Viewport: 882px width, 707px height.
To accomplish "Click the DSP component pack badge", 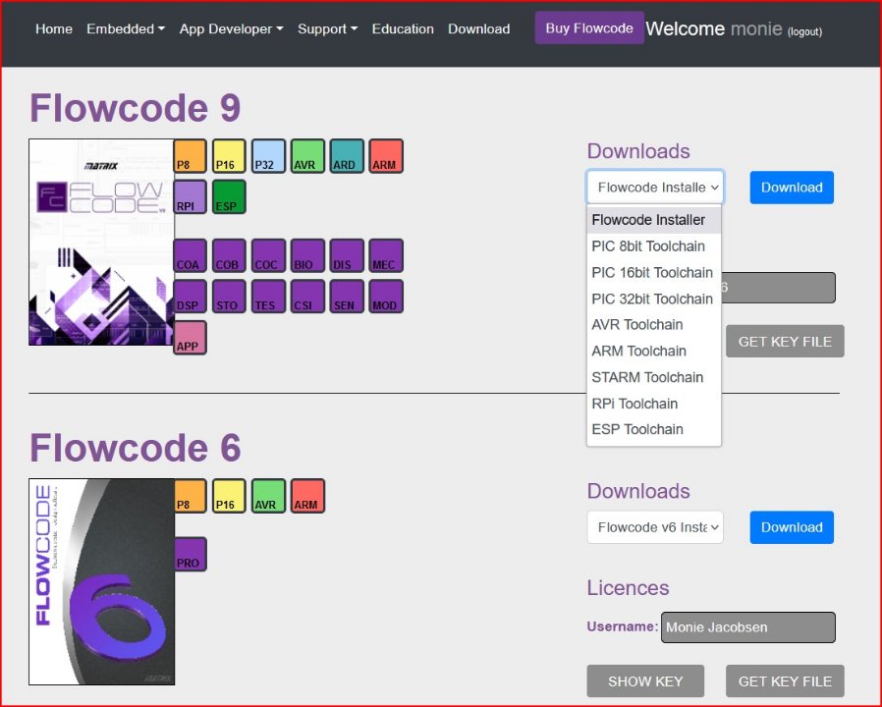I will tap(191, 296).
